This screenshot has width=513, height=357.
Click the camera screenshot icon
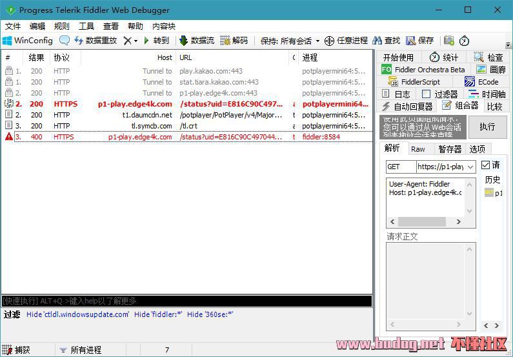(x=449, y=41)
